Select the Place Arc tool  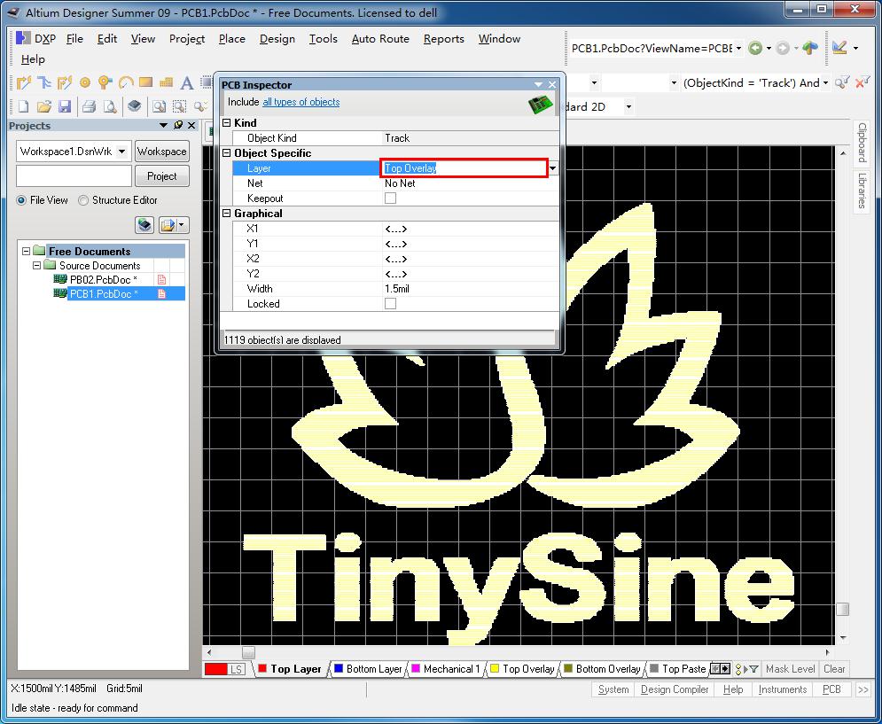[x=126, y=83]
